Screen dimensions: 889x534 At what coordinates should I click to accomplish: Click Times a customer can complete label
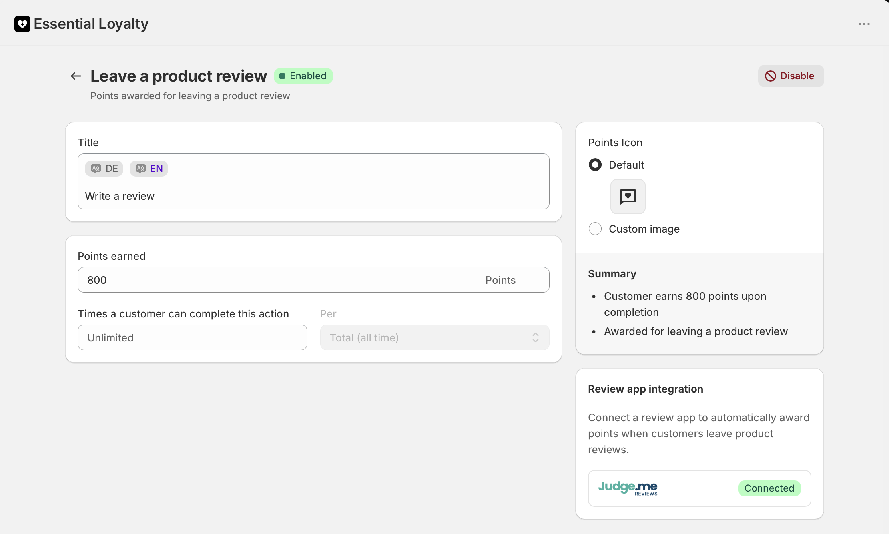point(183,314)
